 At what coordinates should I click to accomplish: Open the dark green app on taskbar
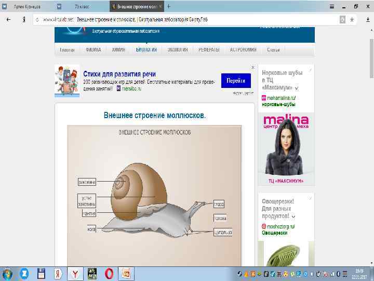tap(92, 274)
